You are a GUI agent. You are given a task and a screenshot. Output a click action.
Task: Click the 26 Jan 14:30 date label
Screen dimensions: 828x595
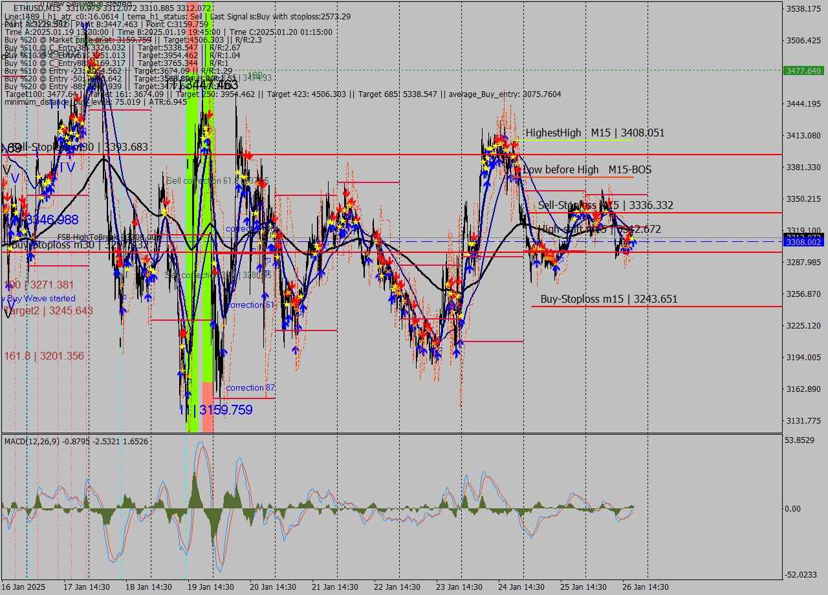click(646, 587)
